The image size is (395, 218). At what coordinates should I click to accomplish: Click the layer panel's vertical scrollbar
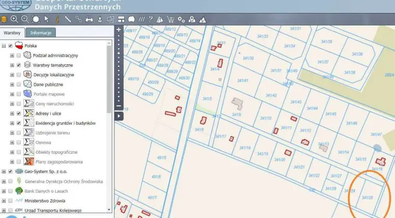(109, 78)
